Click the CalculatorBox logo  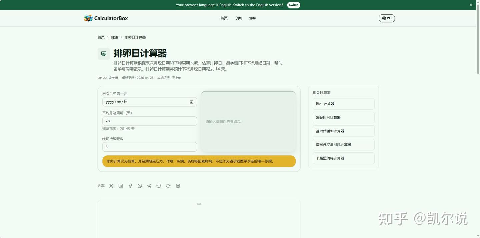point(106,18)
